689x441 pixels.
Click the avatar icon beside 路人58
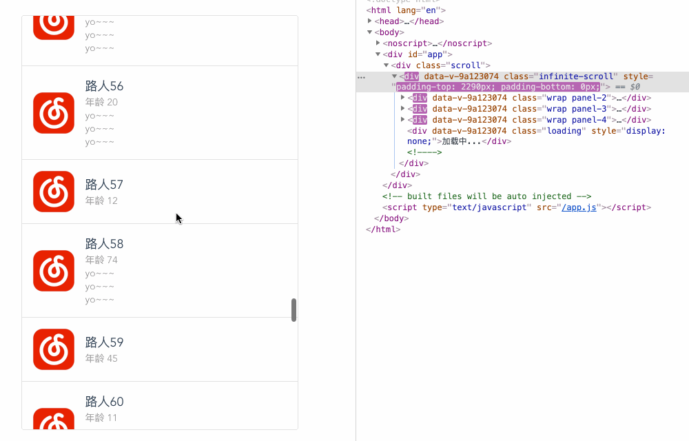[54, 271]
